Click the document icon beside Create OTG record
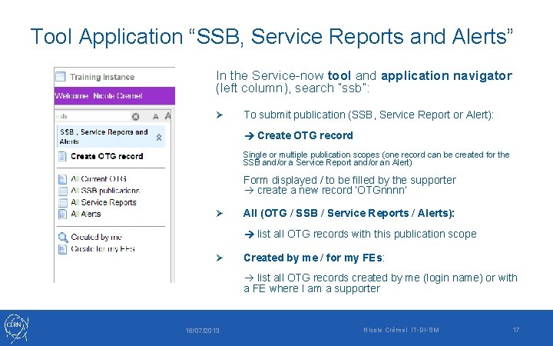Viewport: 553px width, 346px height. (x=62, y=156)
